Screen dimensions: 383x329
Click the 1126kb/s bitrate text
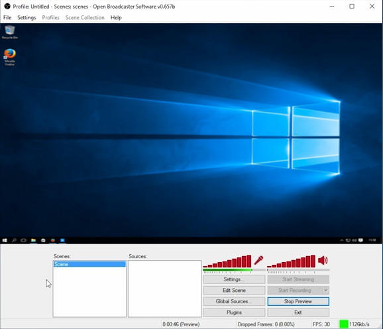point(359,324)
